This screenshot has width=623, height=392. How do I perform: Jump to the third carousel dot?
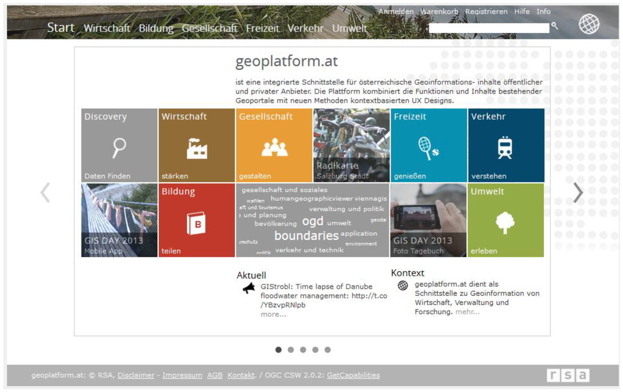click(x=303, y=349)
